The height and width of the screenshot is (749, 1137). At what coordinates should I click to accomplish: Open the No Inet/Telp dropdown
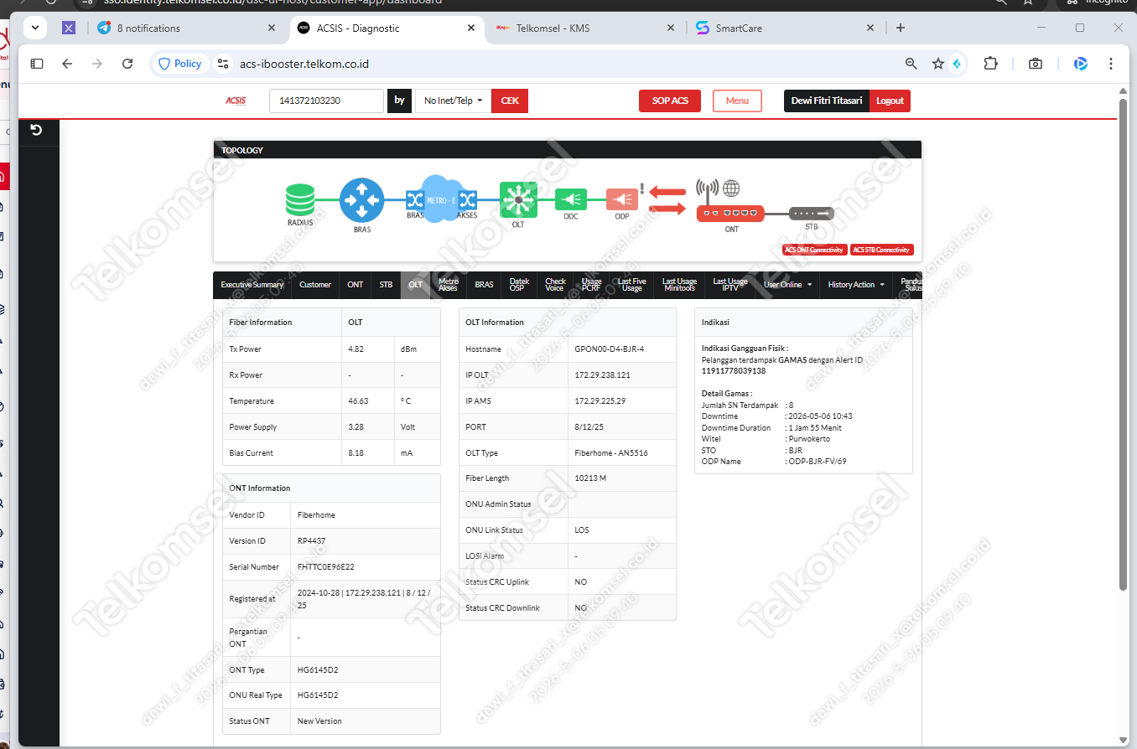pyautogui.click(x=453, y=101)
